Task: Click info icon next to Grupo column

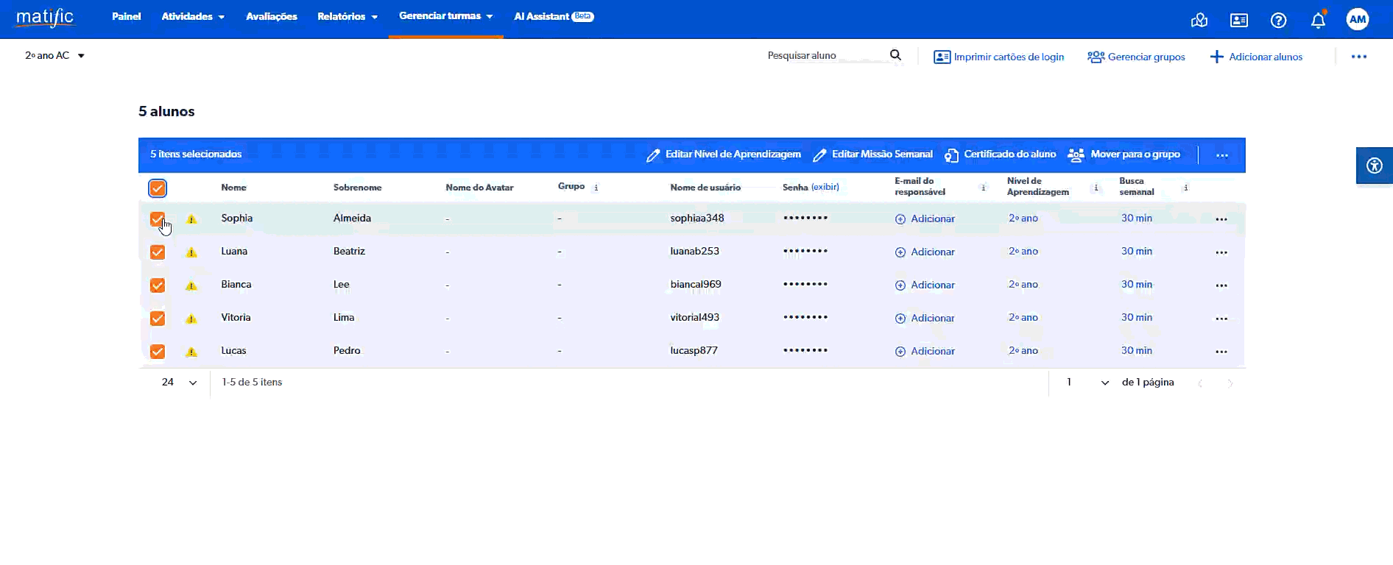Action: coord(596,188)
